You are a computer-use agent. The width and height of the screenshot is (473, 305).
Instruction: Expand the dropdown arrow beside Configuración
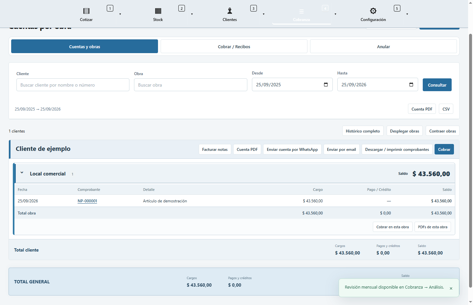pyautogui.click(x=407, y=14)
